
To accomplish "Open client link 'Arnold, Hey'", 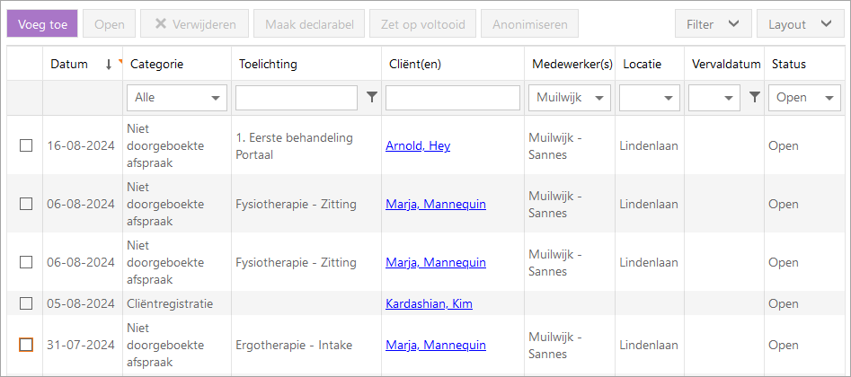I will (x=418, y=145).
